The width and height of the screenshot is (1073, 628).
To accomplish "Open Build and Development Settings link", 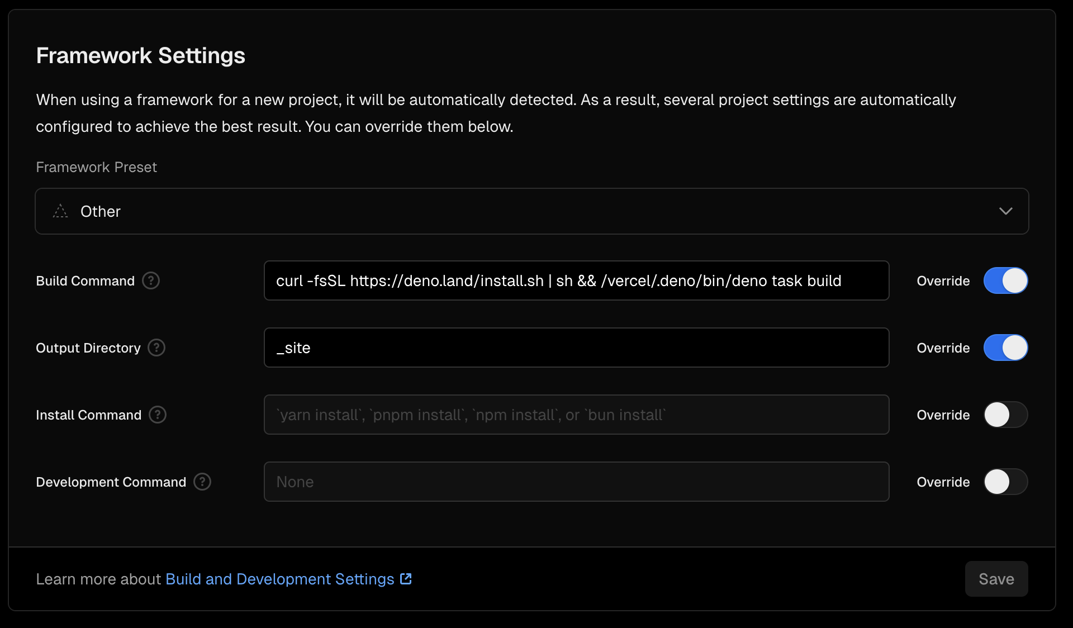I will (x=279, y=579).
